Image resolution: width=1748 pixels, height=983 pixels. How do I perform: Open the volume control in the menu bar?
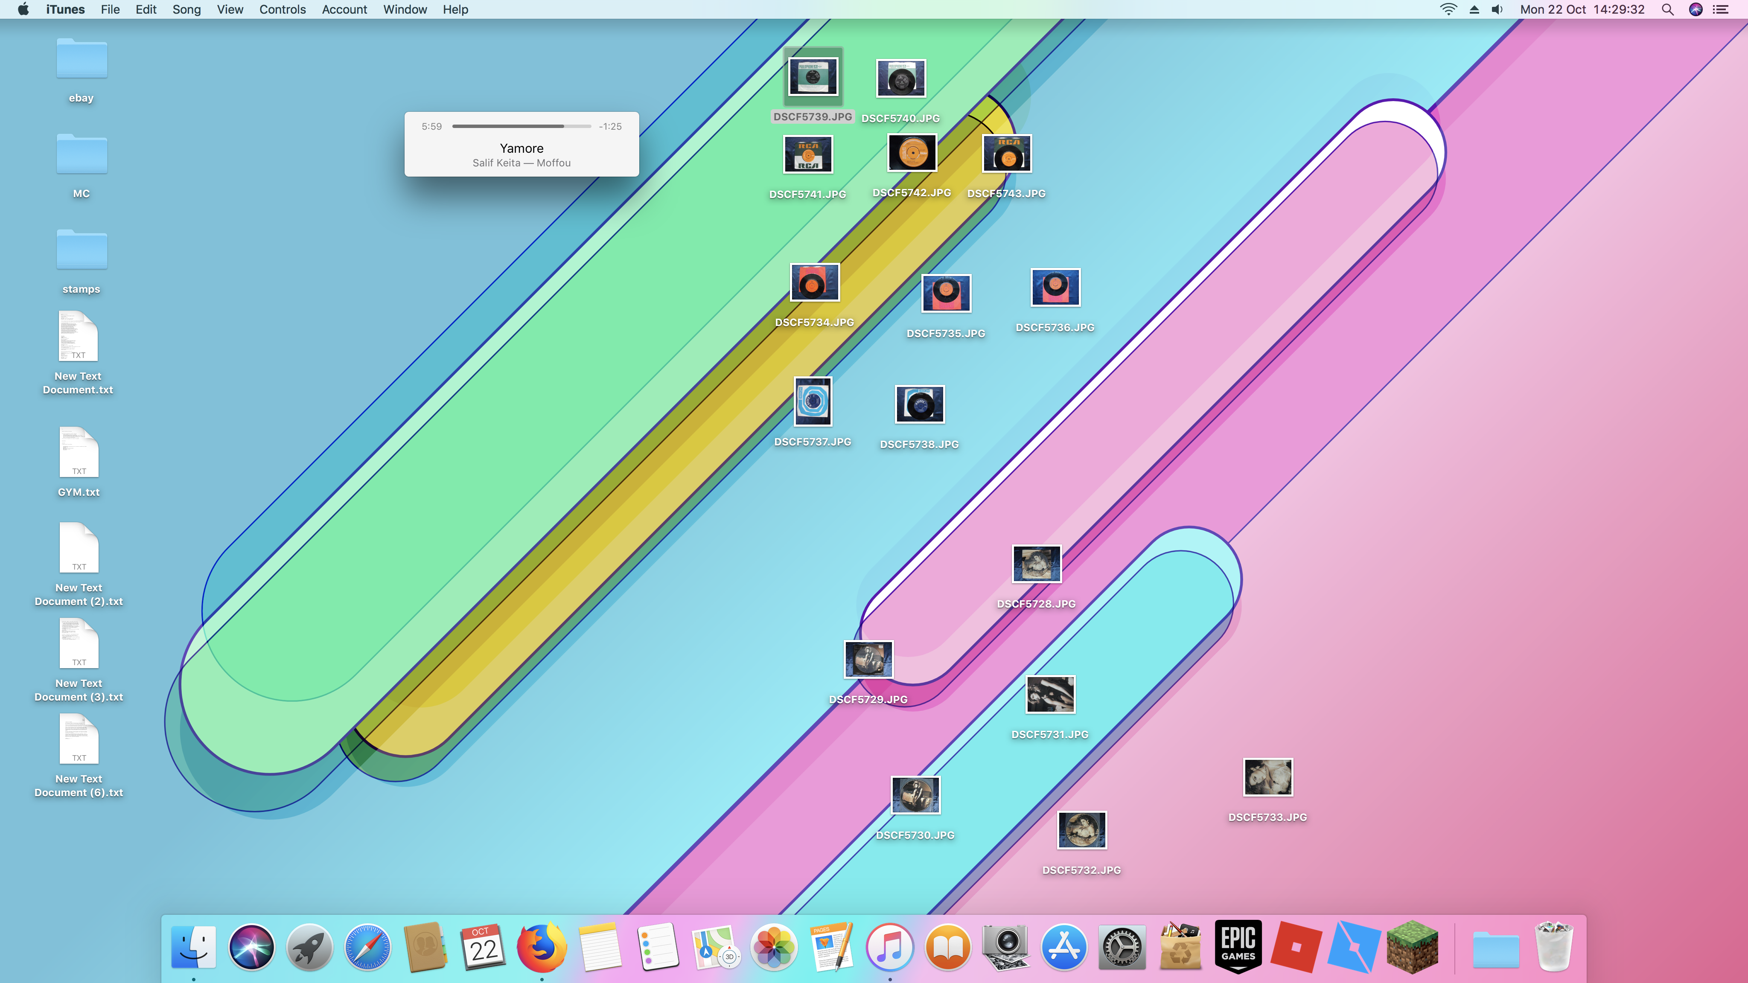pyautogui.click(x=1497, y=9)
